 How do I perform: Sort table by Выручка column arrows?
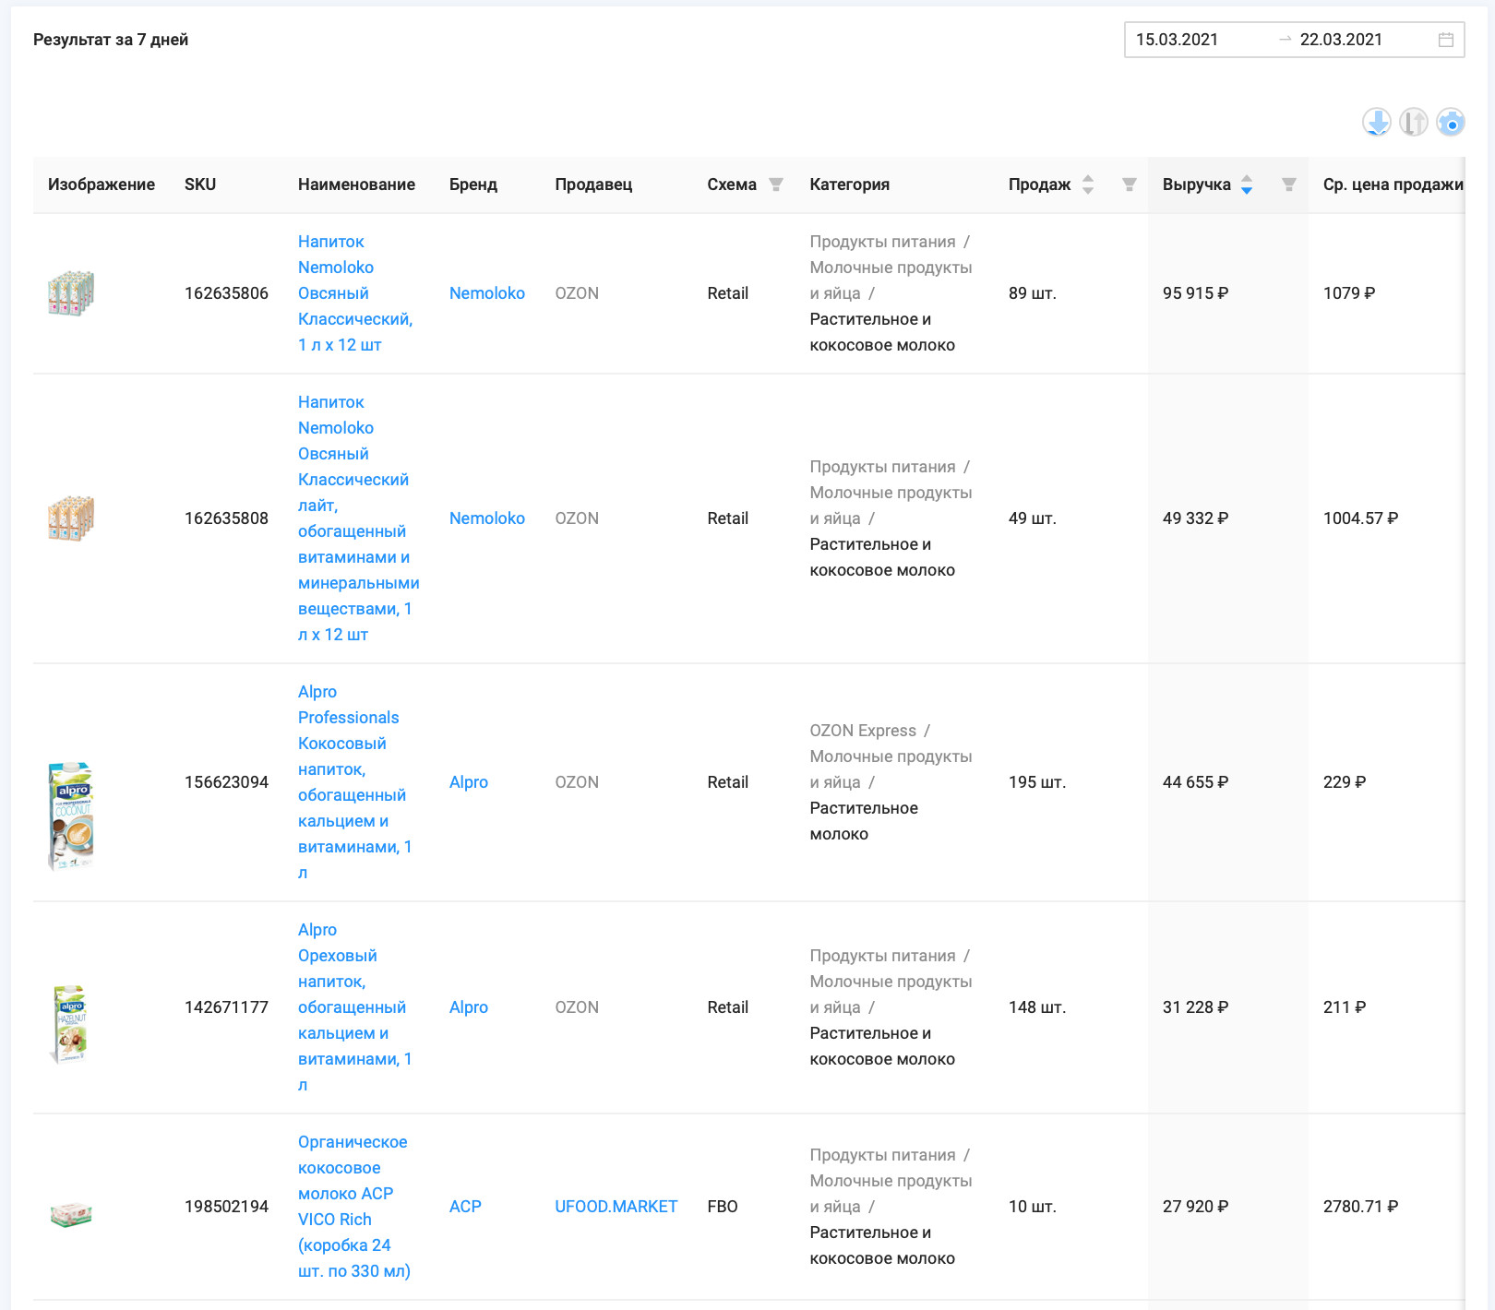1247,185
